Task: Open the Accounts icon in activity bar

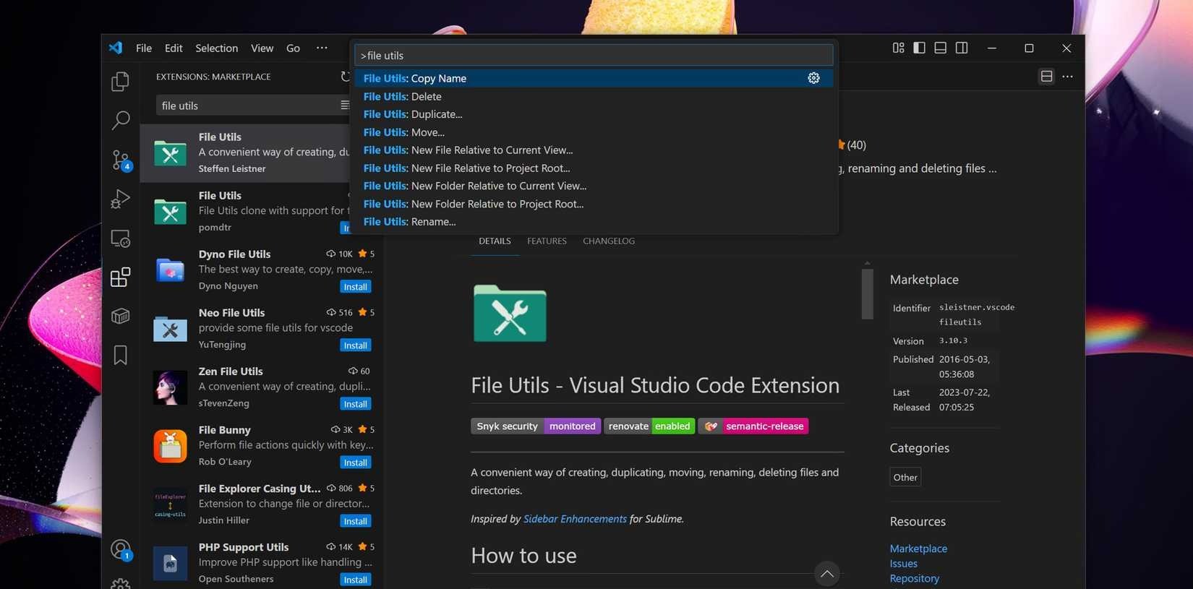Action: pyautogui.click(x=120, y=550)
